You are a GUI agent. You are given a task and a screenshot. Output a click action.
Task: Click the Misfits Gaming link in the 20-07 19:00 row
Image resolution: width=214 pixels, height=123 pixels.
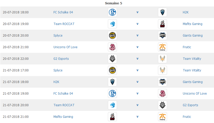192,24
